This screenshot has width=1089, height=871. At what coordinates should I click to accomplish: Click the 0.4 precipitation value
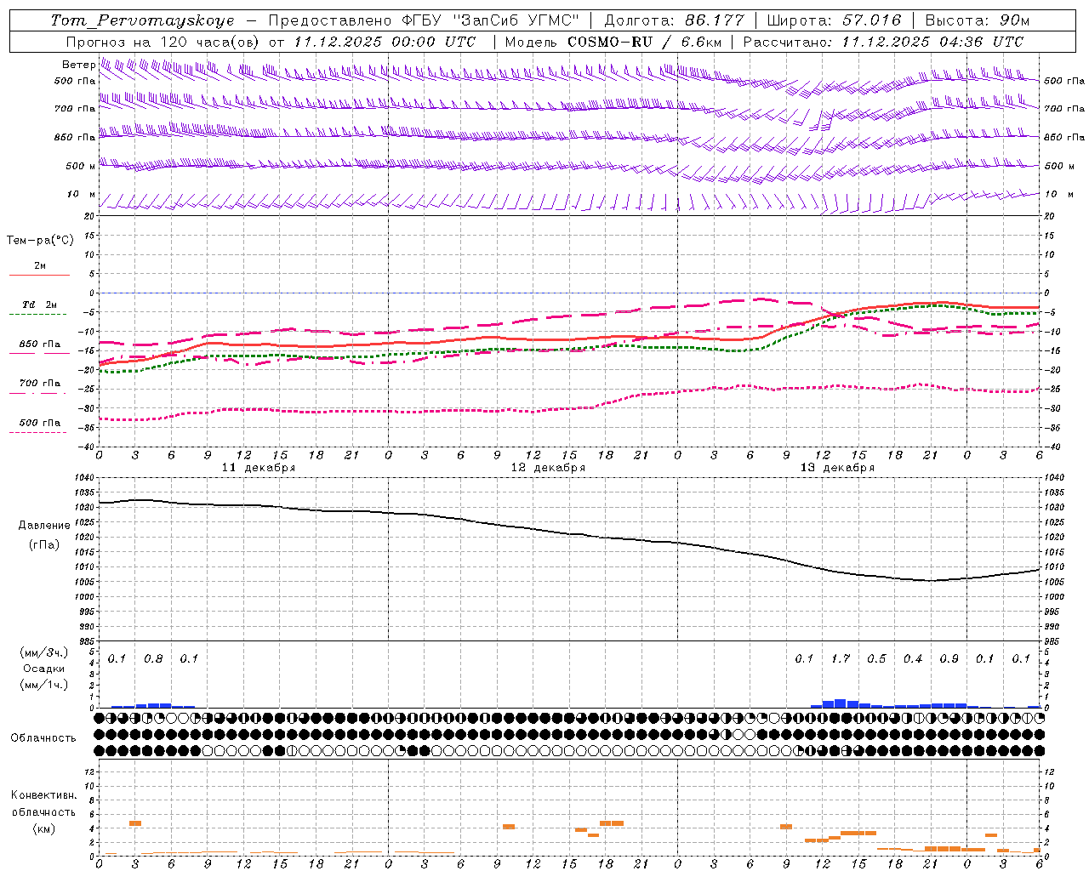point(913,658)
